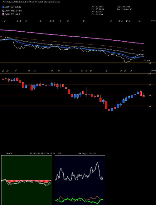
Task: Click the 'Pre L: 52.44' value
Action: [97, 12]
